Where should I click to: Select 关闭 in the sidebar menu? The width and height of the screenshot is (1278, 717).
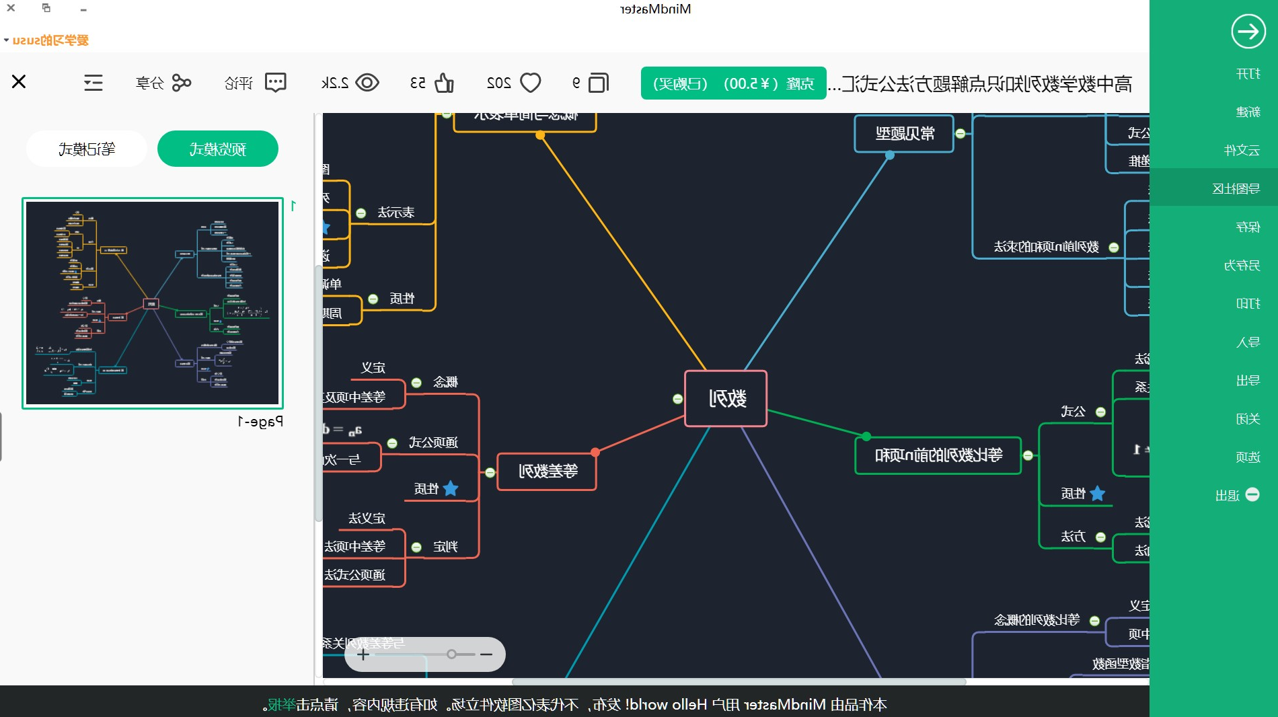pyautogui.click(x=1248, y=418)
